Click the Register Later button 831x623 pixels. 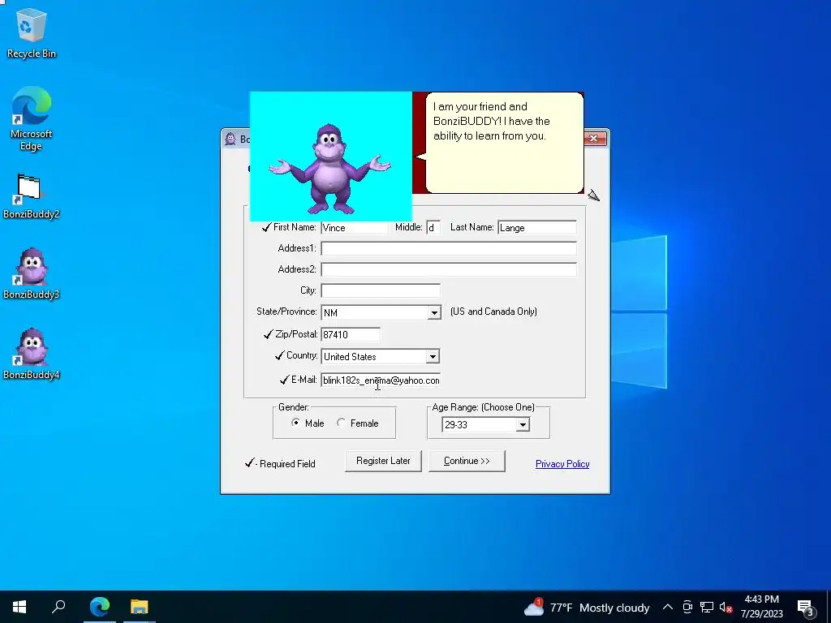click(383, 461)
